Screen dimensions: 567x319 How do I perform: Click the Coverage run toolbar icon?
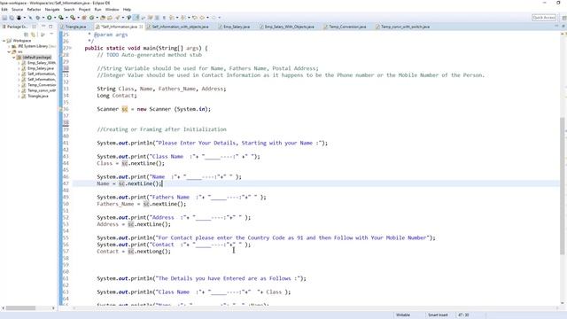click(x=61, y=18)
